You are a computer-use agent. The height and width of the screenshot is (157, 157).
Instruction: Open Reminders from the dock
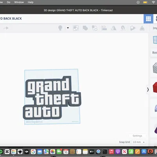pos(79,152)
